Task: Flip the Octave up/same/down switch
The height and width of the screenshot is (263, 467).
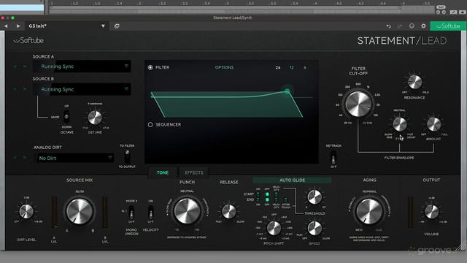Action: click(x=66, y=117)
